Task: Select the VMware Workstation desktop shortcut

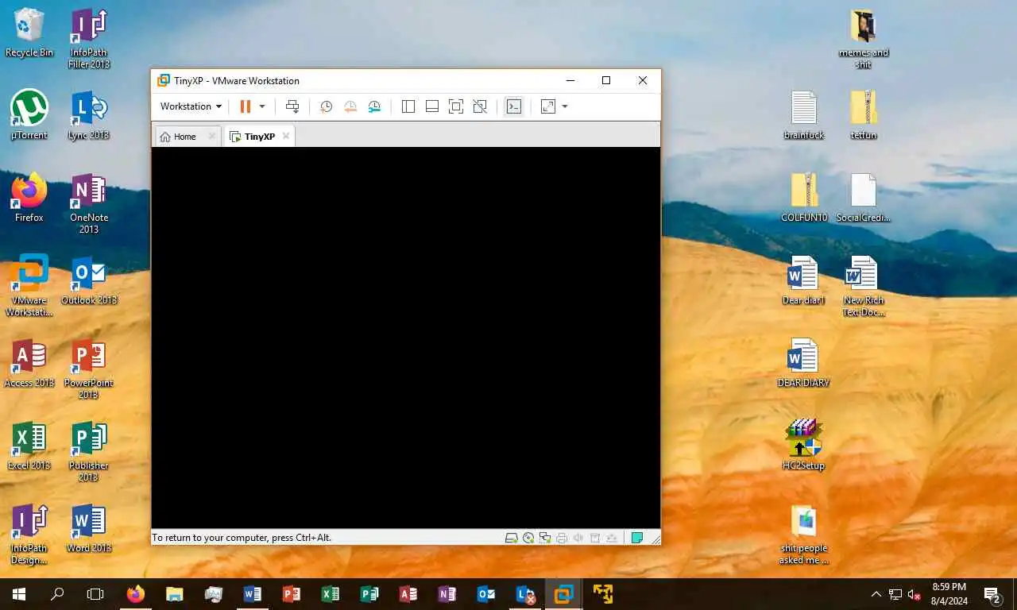Action: 29,286
